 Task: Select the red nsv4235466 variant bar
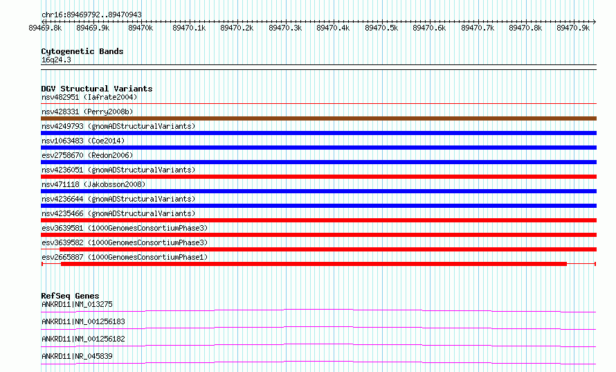click(318, 220)
